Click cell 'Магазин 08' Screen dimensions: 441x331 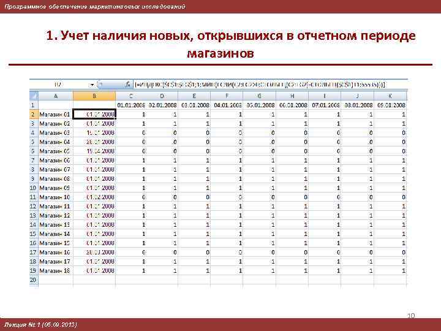(55, 179)
